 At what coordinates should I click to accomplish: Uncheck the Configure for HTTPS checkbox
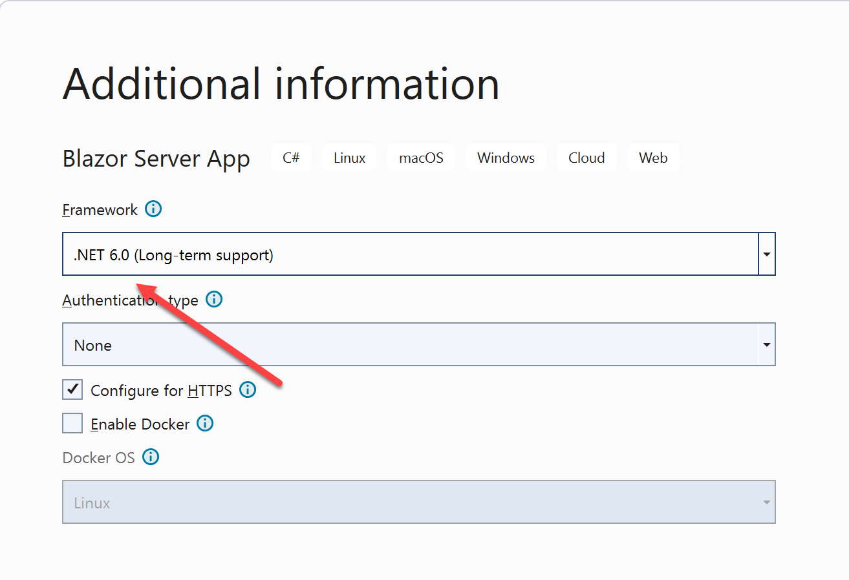click(72, 390)
